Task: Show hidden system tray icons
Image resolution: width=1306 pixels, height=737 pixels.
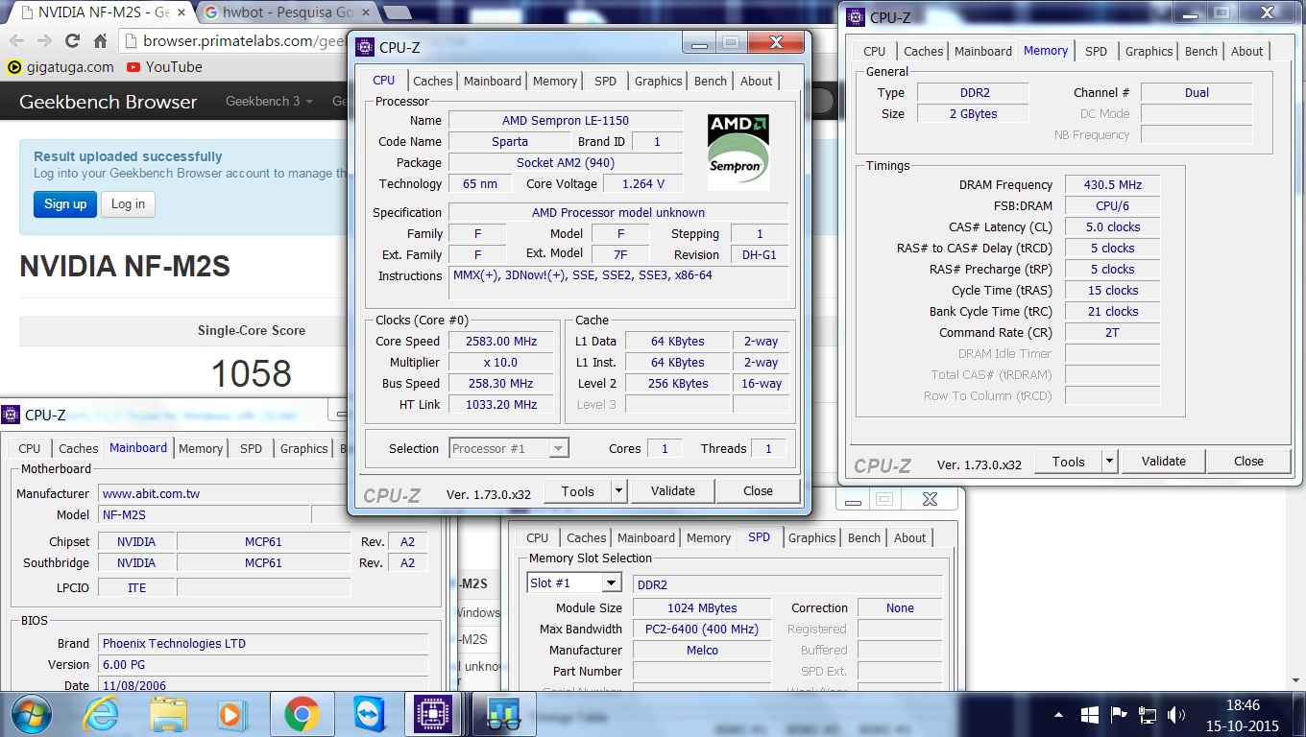Action: click(x=1058, y=715)
